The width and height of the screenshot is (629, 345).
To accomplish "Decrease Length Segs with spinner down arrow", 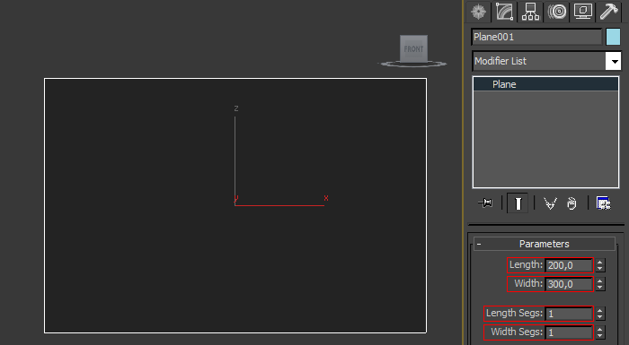I will click(599, 317).
